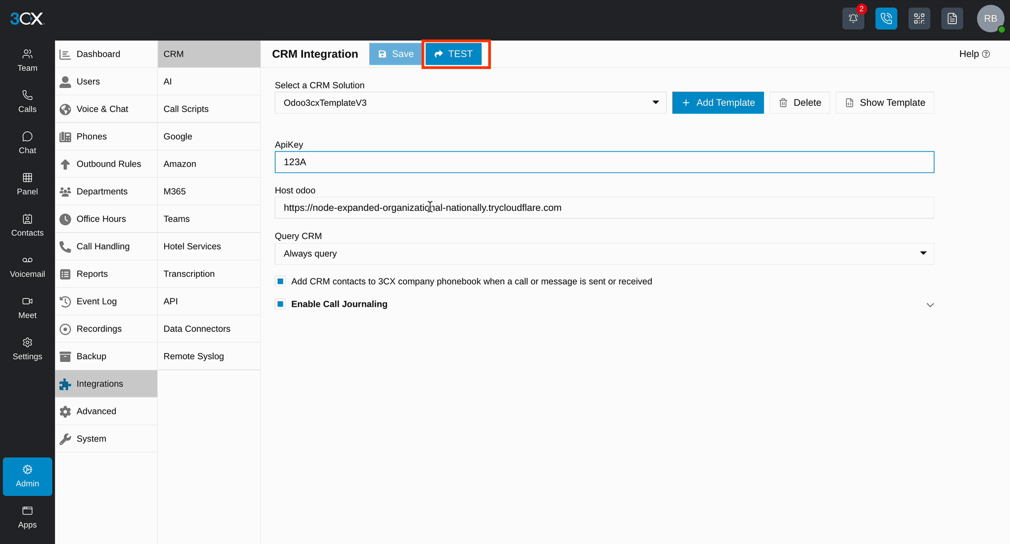Image resolution: width=1010 pixels, height=544 pixels.
Task: Click the Add Template button
Action: coord(718,103)
